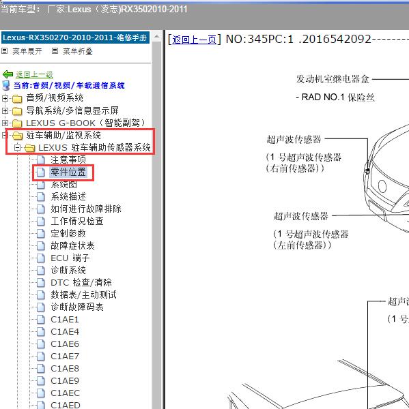Click the 返回上一页 link

[x=194, y=40]
